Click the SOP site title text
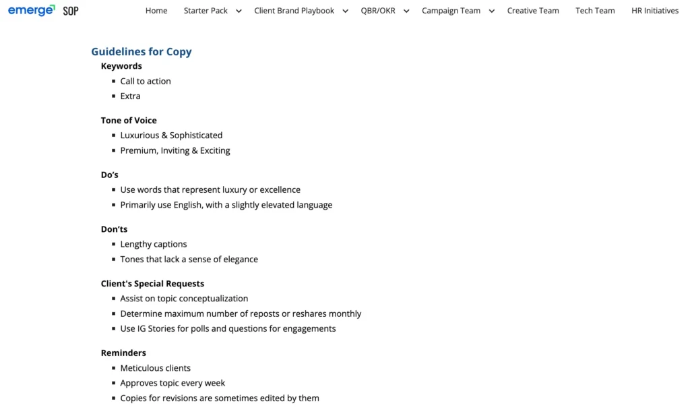 point(71,11)
